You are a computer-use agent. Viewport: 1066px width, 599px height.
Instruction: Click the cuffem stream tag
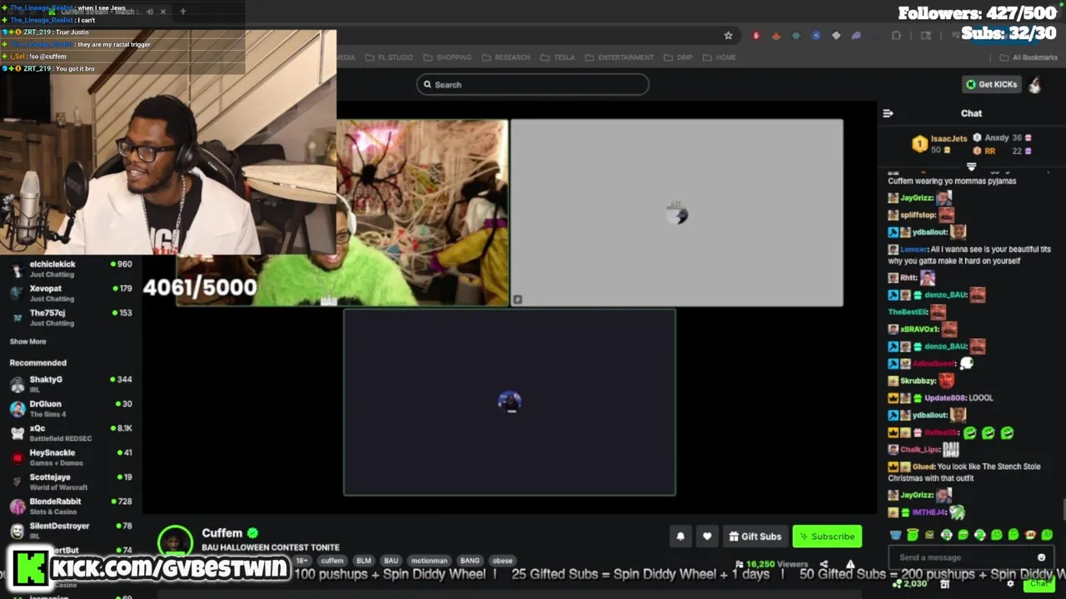coord(332,561)
